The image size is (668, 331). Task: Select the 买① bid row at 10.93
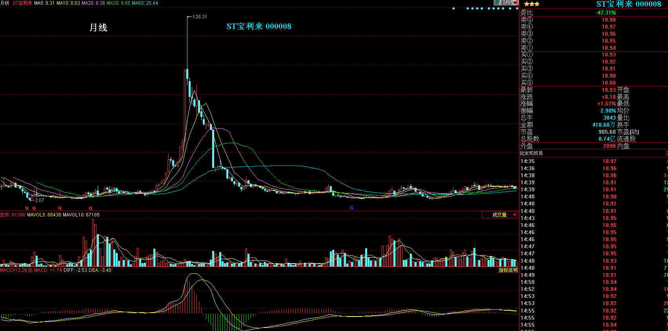point(594,55)
